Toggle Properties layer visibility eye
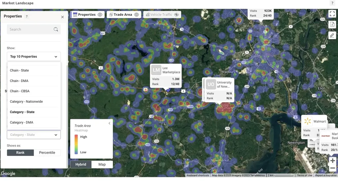Screen dimensions: 338x181 point(100,15)
